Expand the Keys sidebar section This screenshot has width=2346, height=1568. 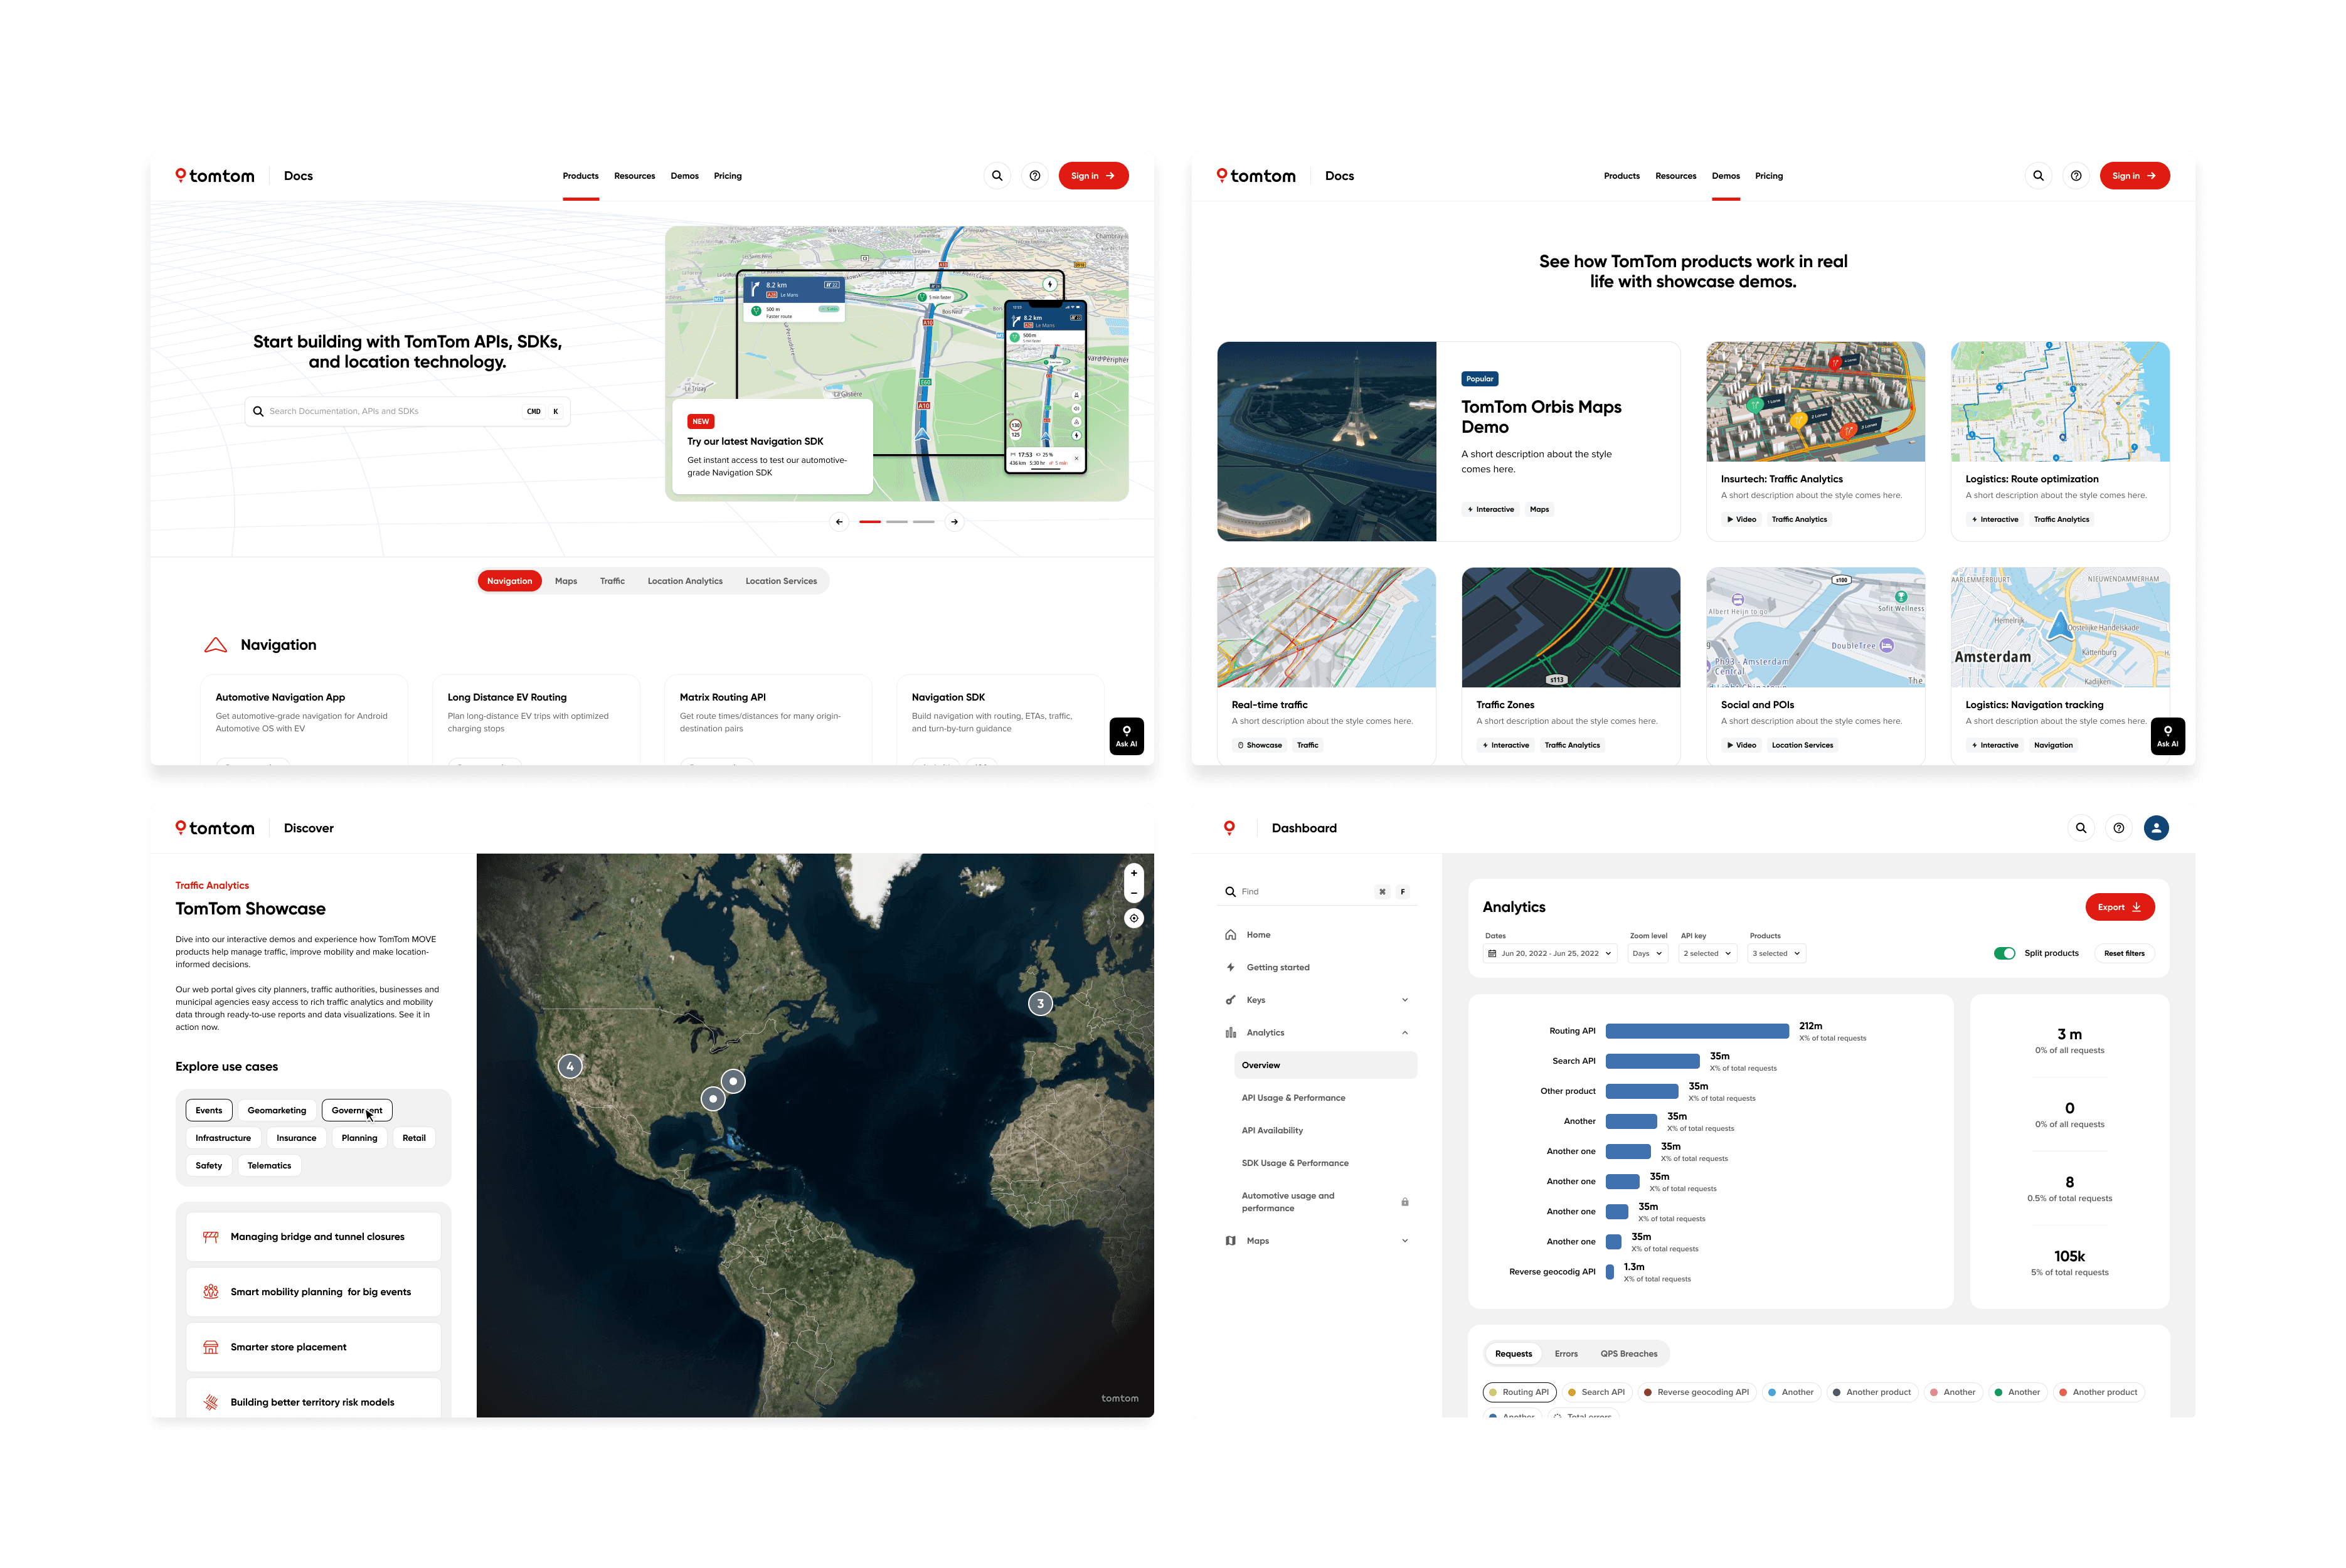pos(1404,1000)
